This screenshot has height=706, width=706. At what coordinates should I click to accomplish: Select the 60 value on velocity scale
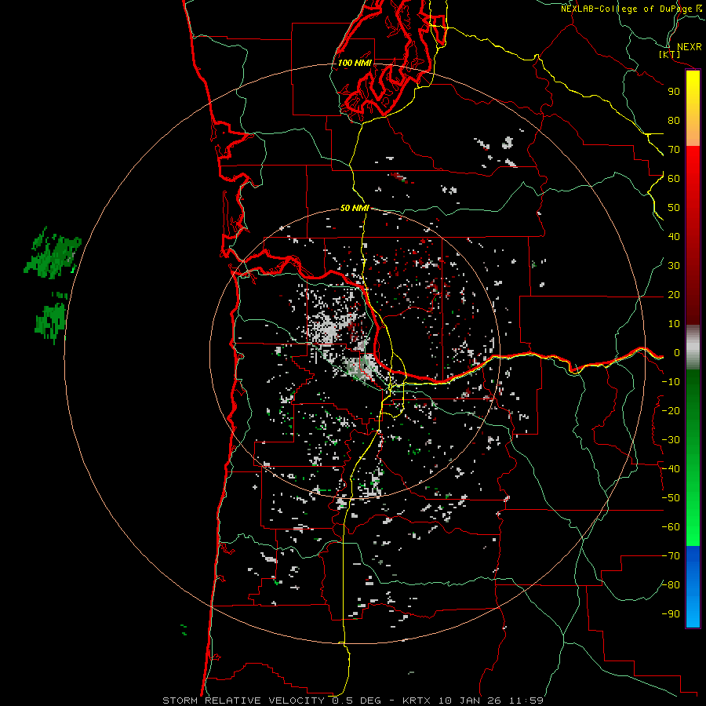(x=674, y=179)
